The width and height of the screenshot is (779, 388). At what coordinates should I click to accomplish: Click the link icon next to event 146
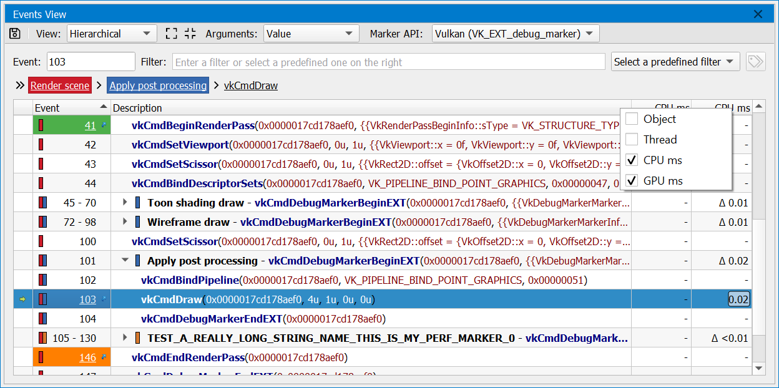coord(104,357)
